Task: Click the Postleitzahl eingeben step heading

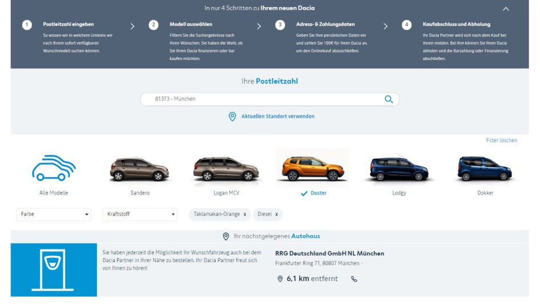Action: point(68,25)
